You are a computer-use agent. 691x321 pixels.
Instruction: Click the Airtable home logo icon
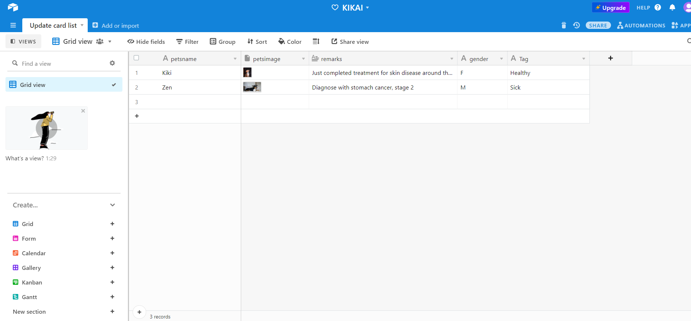click(x=13, y=7)
